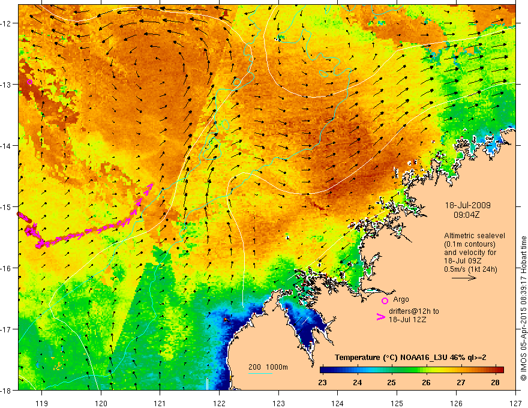Image resolution: width=528 pixels, height=408 pixels.
Task: Click the '18-Jul 12Z' drifter label
Action: point(407,319)
